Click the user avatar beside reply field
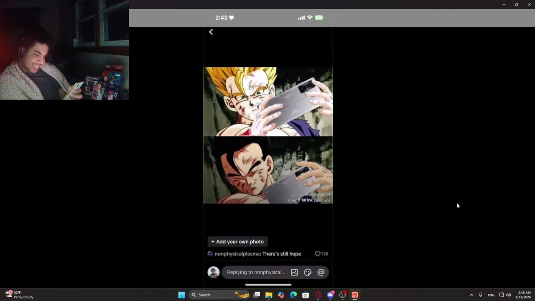 pyautogui.click(x=214, y=272)
